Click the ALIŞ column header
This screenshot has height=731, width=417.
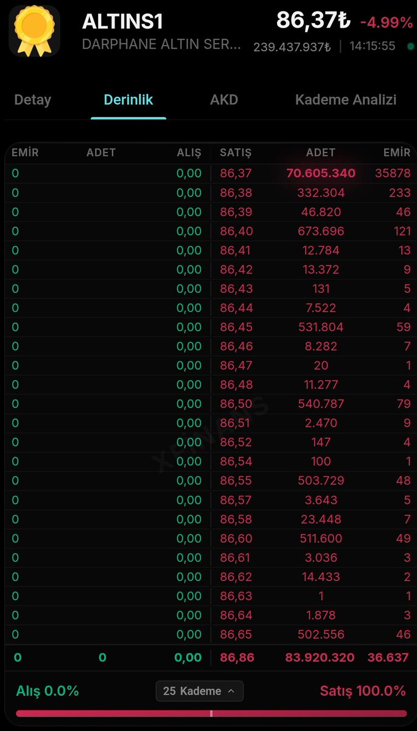point(189,152)
